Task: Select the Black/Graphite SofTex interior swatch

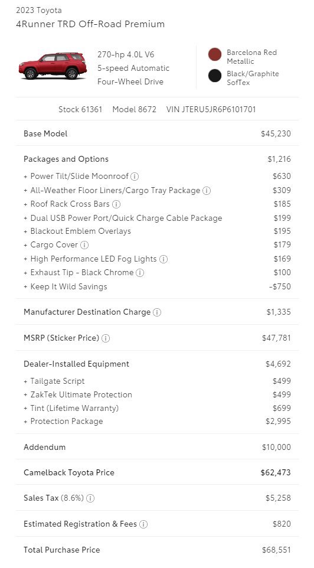Action: click(x=215, y=76)
